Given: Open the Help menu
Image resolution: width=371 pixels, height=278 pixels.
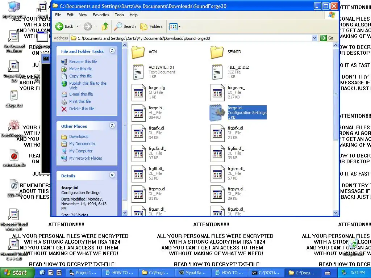Looking at the screenshot, I should pos(133,15).
